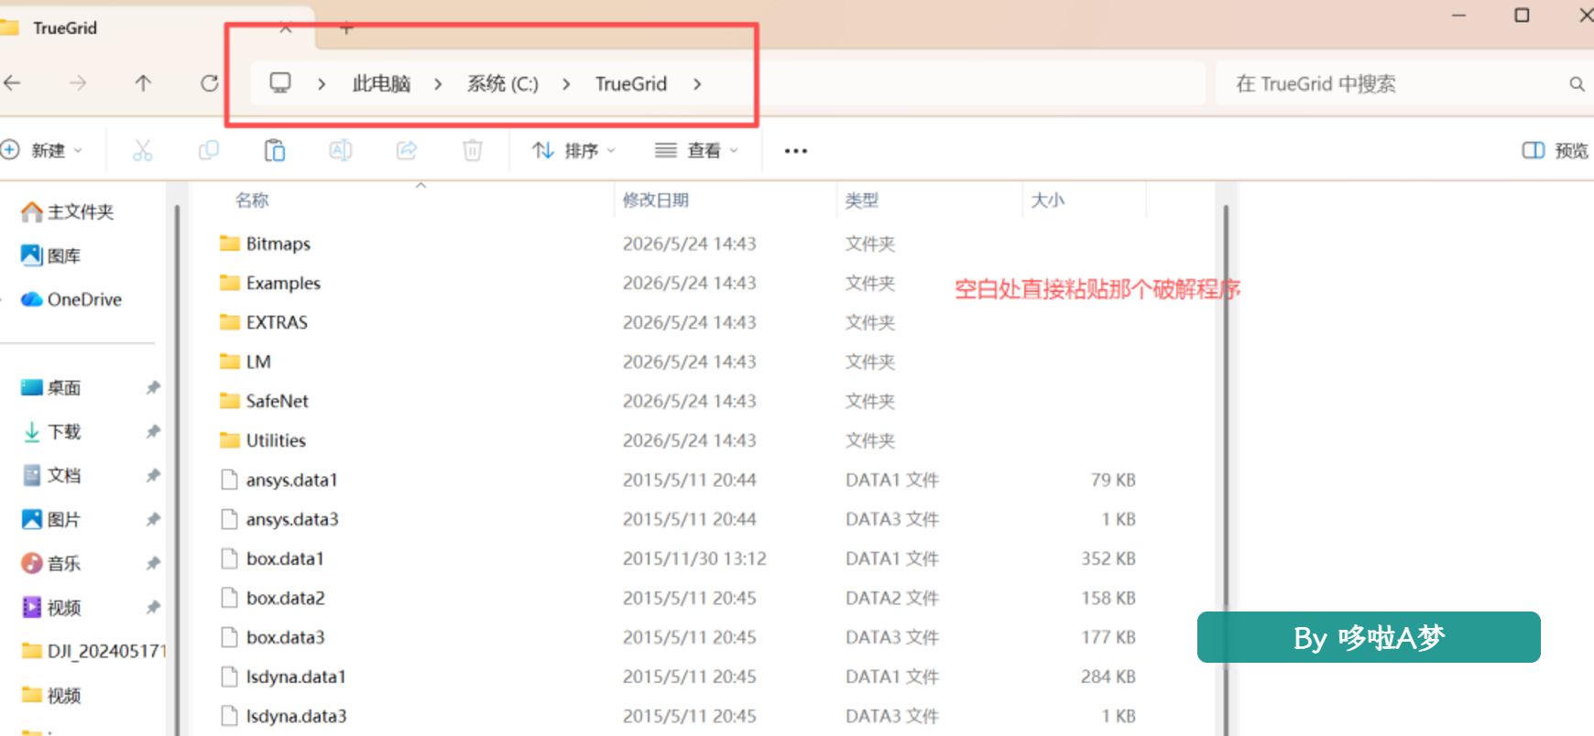Click the forward navigation arrow
1594x736 pixels.
click(x=78, y=83)
